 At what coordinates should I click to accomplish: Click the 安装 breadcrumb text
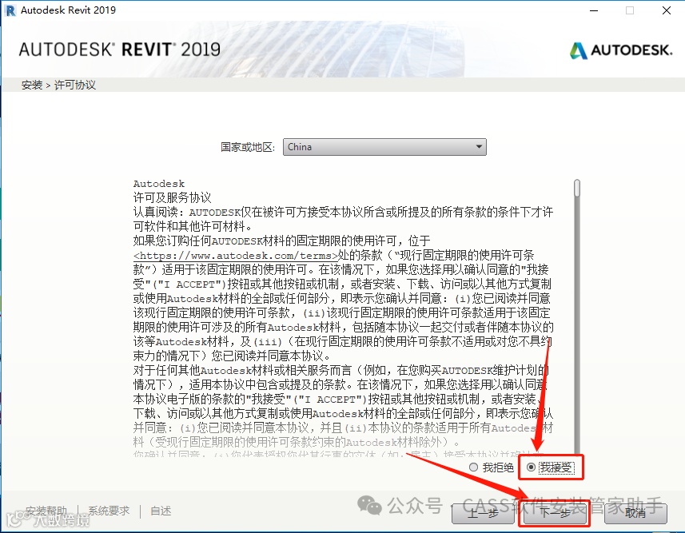click(x=32, y=85)
